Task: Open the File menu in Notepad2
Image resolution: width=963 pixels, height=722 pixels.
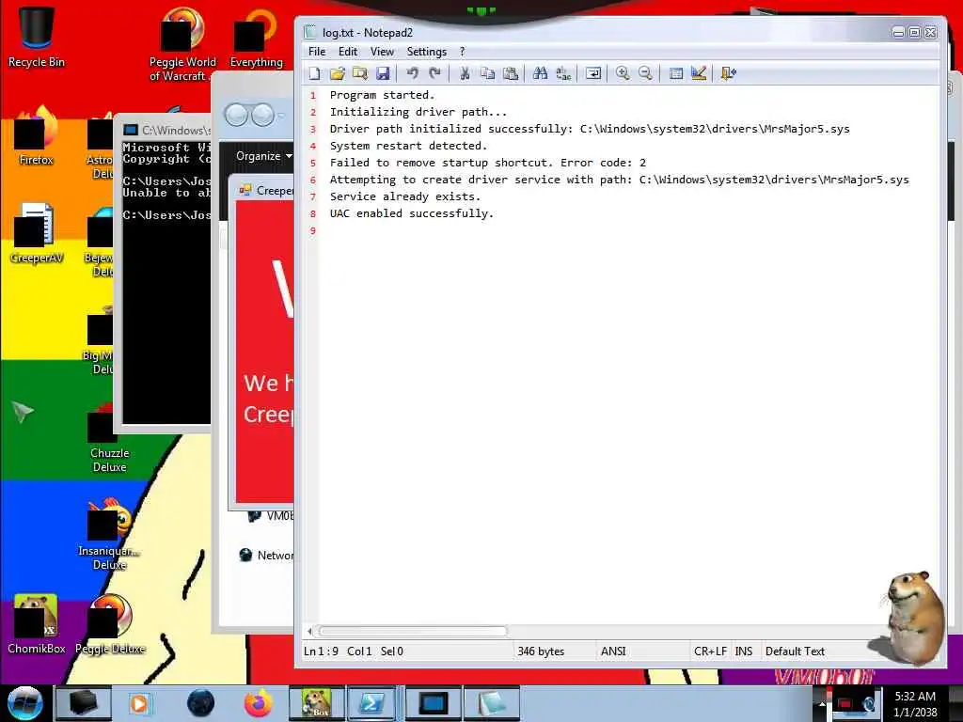Action: pos(317,52)
